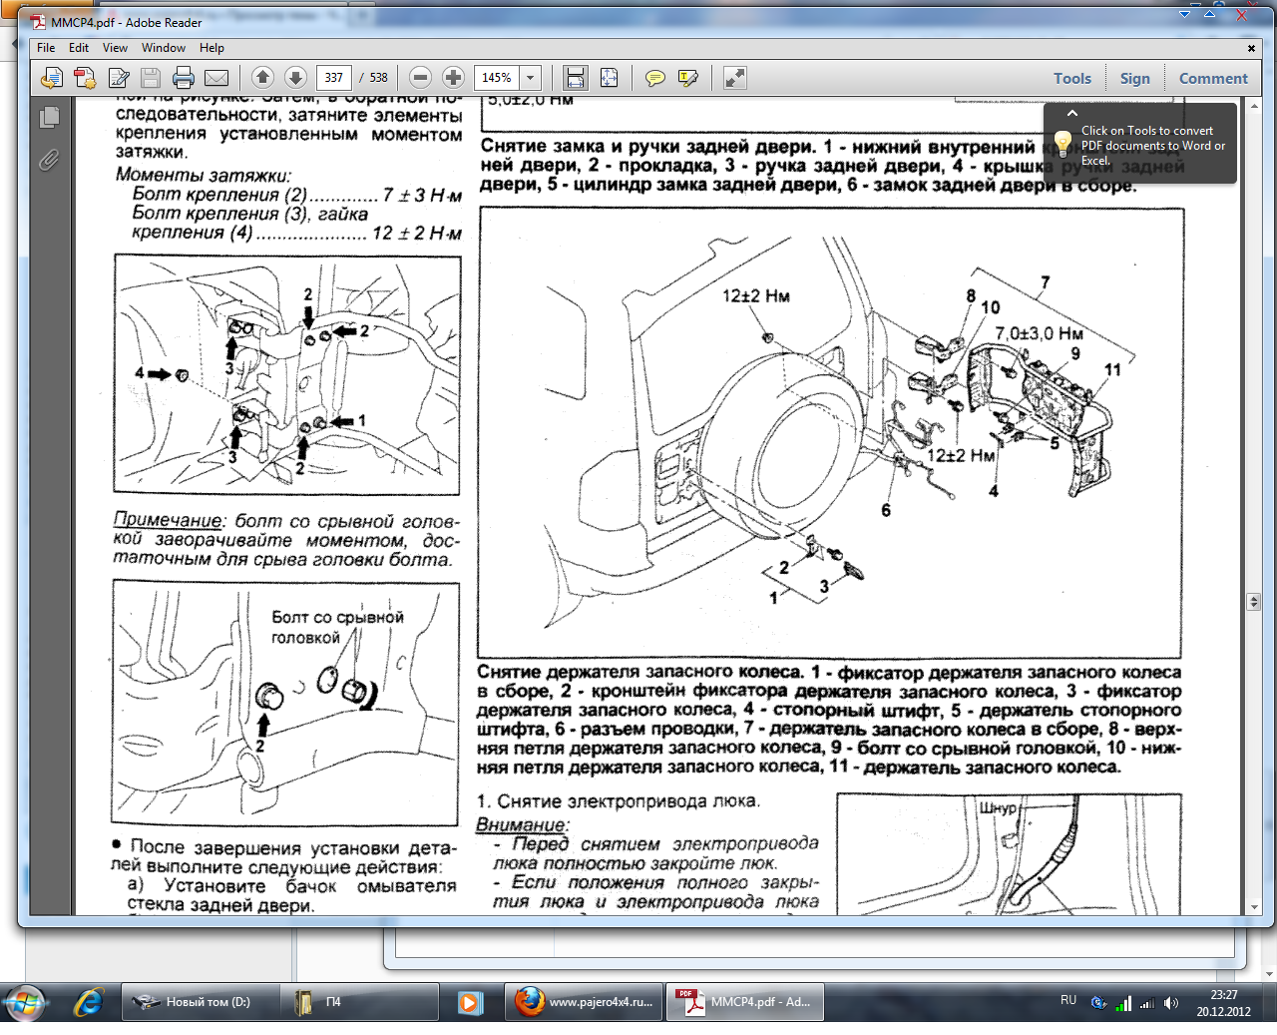Click the Zoom out minus button
The height and width of the screenshot is (1035, 1277).
[420, 78]
